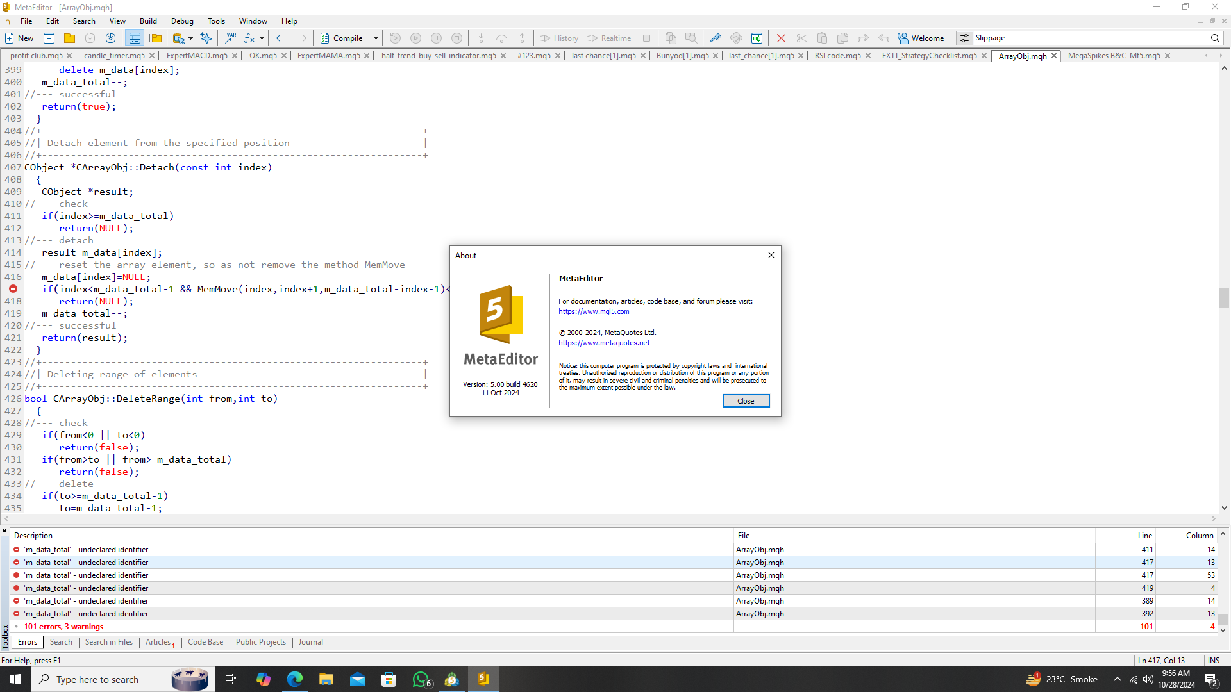Image resolution: width=1231 pixels, height=692 pixels.
Task: Toggle the Toolbox panel view button
Action: click(135, 38)
